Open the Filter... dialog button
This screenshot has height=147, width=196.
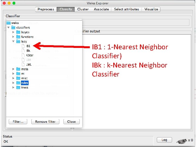18,122
